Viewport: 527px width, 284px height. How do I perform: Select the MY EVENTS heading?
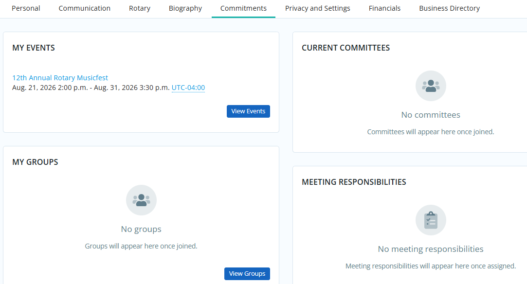coord(34,48)
